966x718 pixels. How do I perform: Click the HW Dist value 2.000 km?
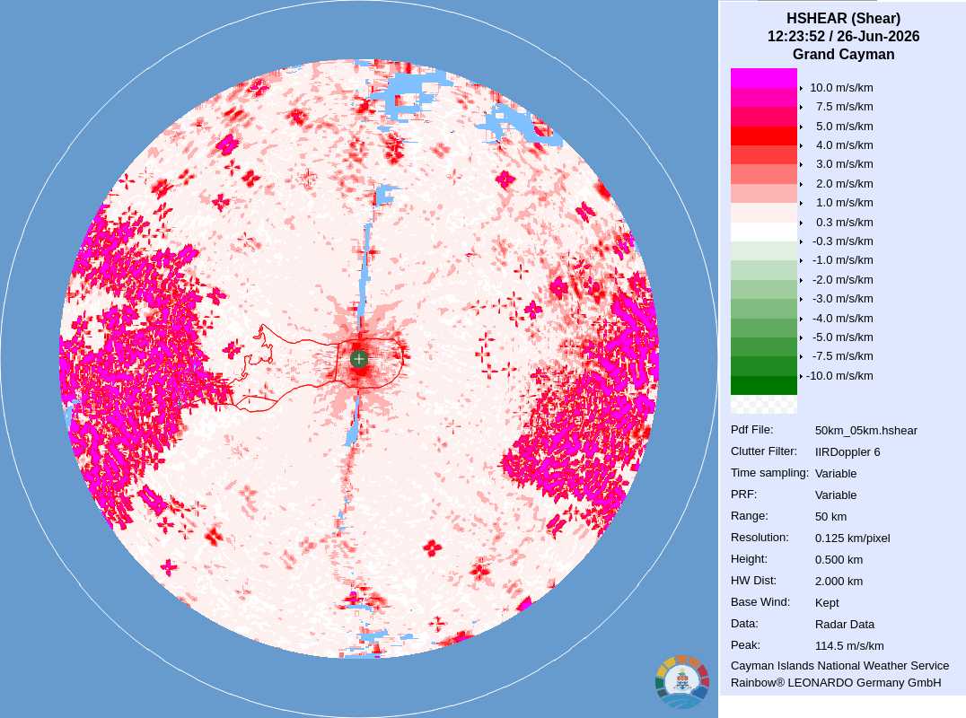point(839,582)
